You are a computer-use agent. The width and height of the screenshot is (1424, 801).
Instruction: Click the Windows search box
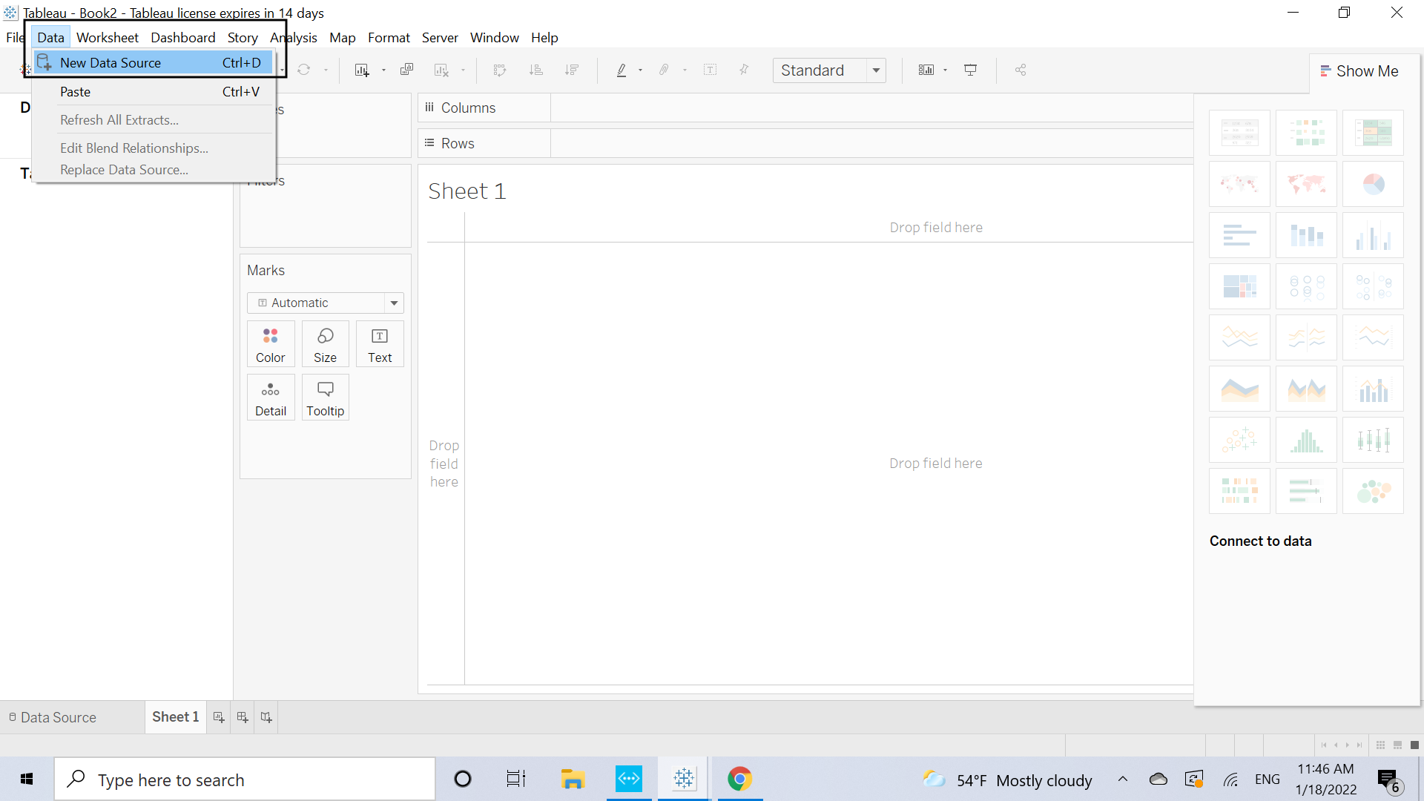pos(245,779)
